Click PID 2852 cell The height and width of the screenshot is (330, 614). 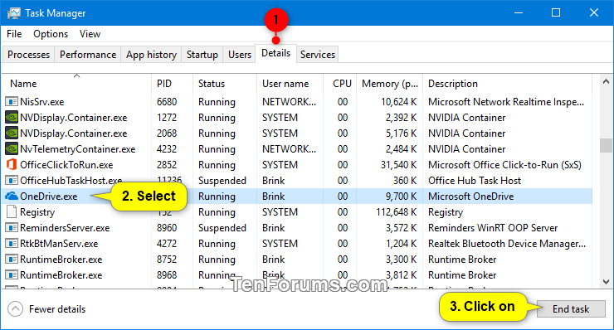167,165
